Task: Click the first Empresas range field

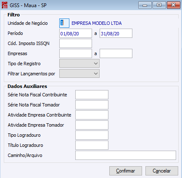Action: (76, 53)
